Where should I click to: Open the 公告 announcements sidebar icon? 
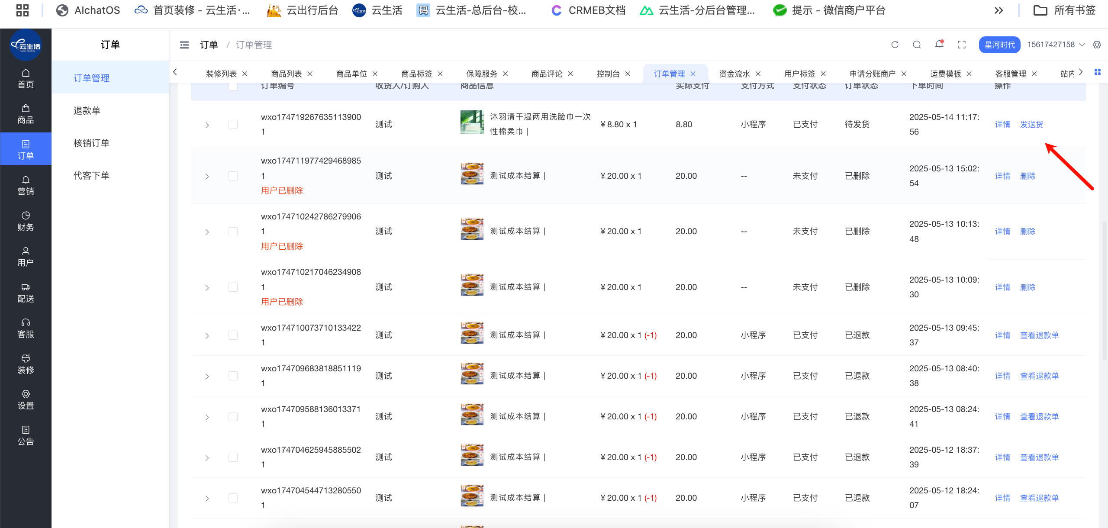pyautogui.click(x=26, y=436)
